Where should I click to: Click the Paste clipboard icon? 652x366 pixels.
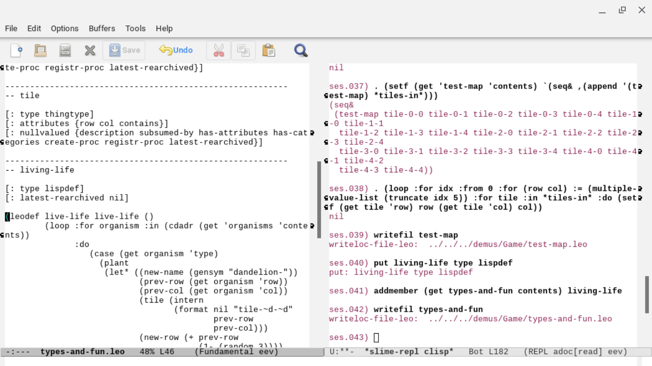click(x=269, y=50)
